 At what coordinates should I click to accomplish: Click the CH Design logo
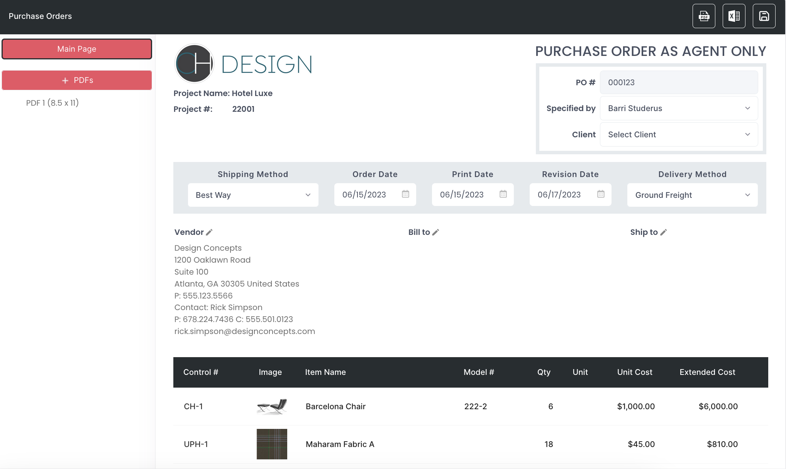pyautogui.click(x=244, y=64)
